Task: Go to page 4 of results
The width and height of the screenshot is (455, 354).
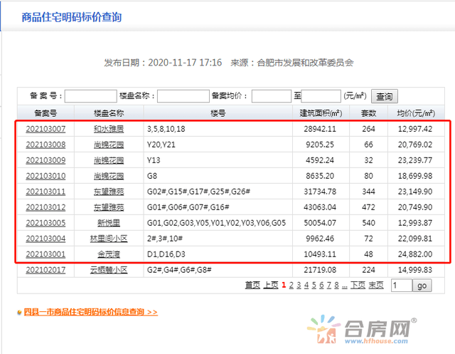Action: [x=306, y=286]
